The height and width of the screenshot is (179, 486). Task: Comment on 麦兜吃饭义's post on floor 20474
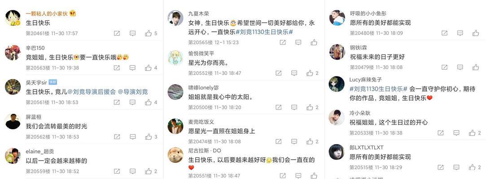coord(294,141)
